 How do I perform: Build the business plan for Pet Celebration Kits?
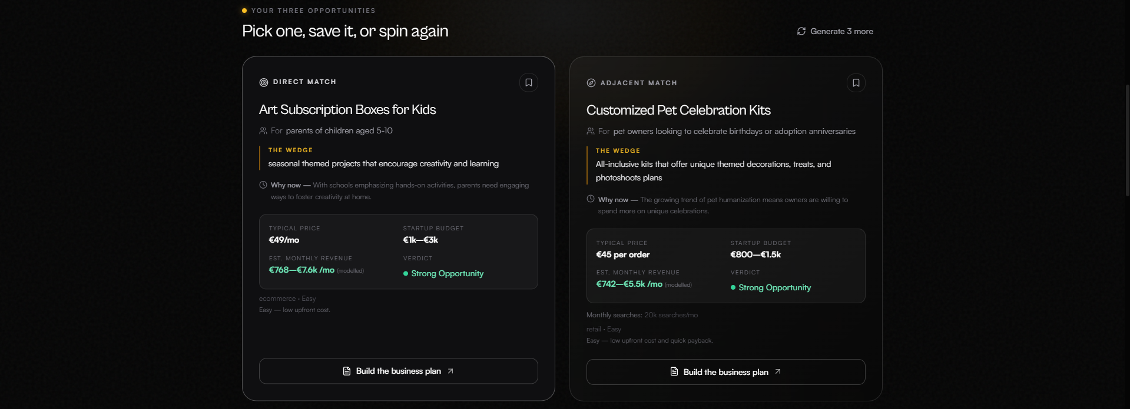(x=726, y=372)
